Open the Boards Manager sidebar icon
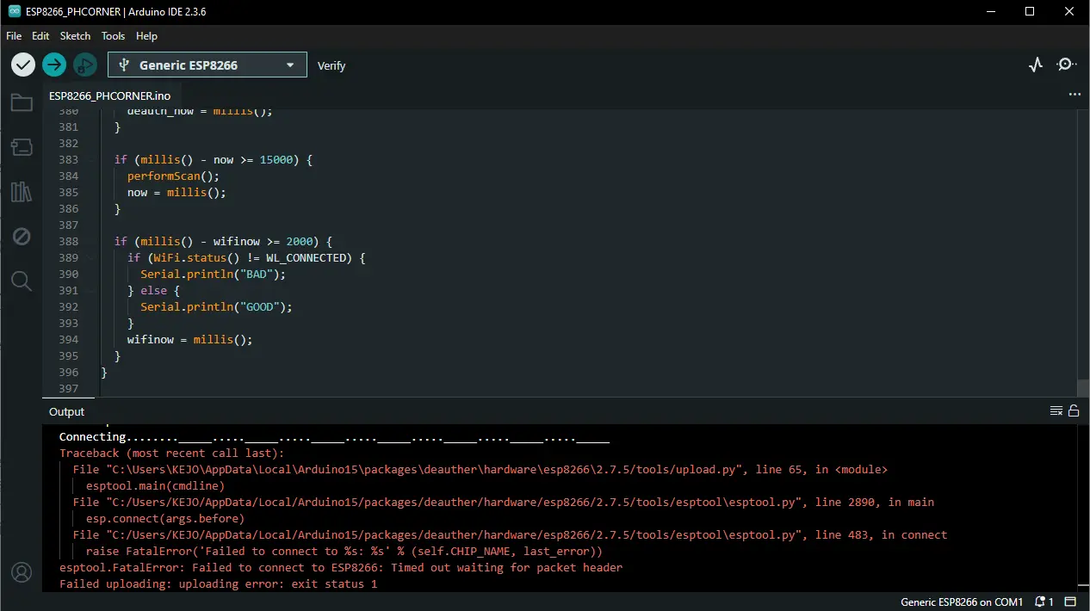 22,147
